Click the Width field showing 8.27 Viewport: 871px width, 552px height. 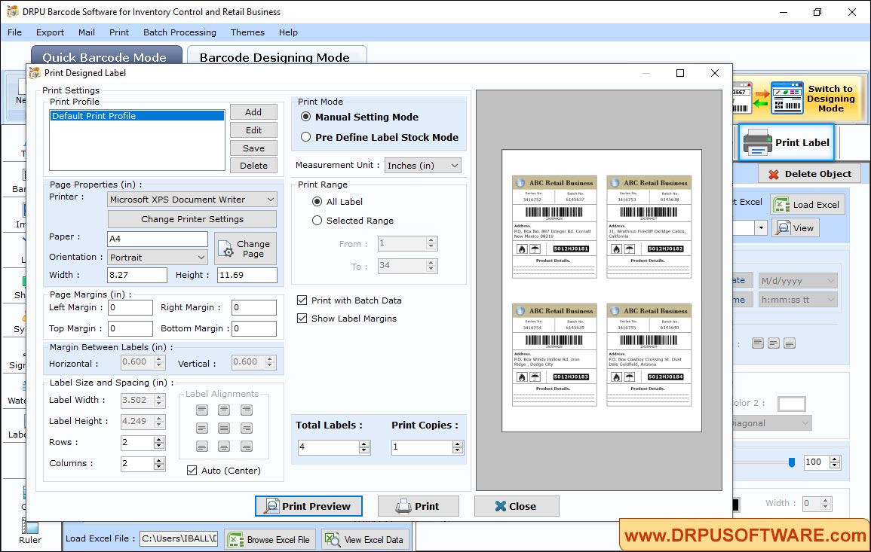coord(136,275)
